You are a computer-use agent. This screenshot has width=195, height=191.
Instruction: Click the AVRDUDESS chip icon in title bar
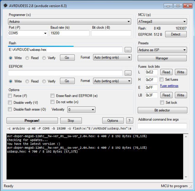pyautogui.click(x=5, y=6)
